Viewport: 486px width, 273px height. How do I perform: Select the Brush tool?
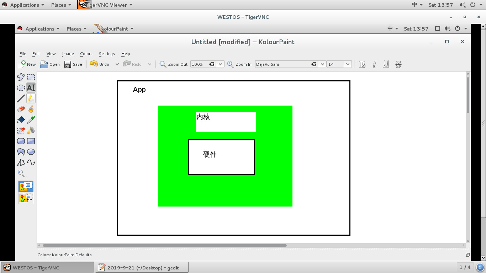tap(31, 109)
